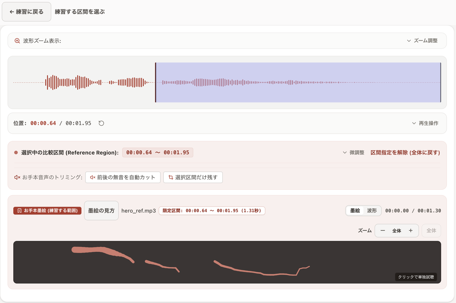Click the right handle of selected waveform region
456x303 pixels.
(440, 82)
